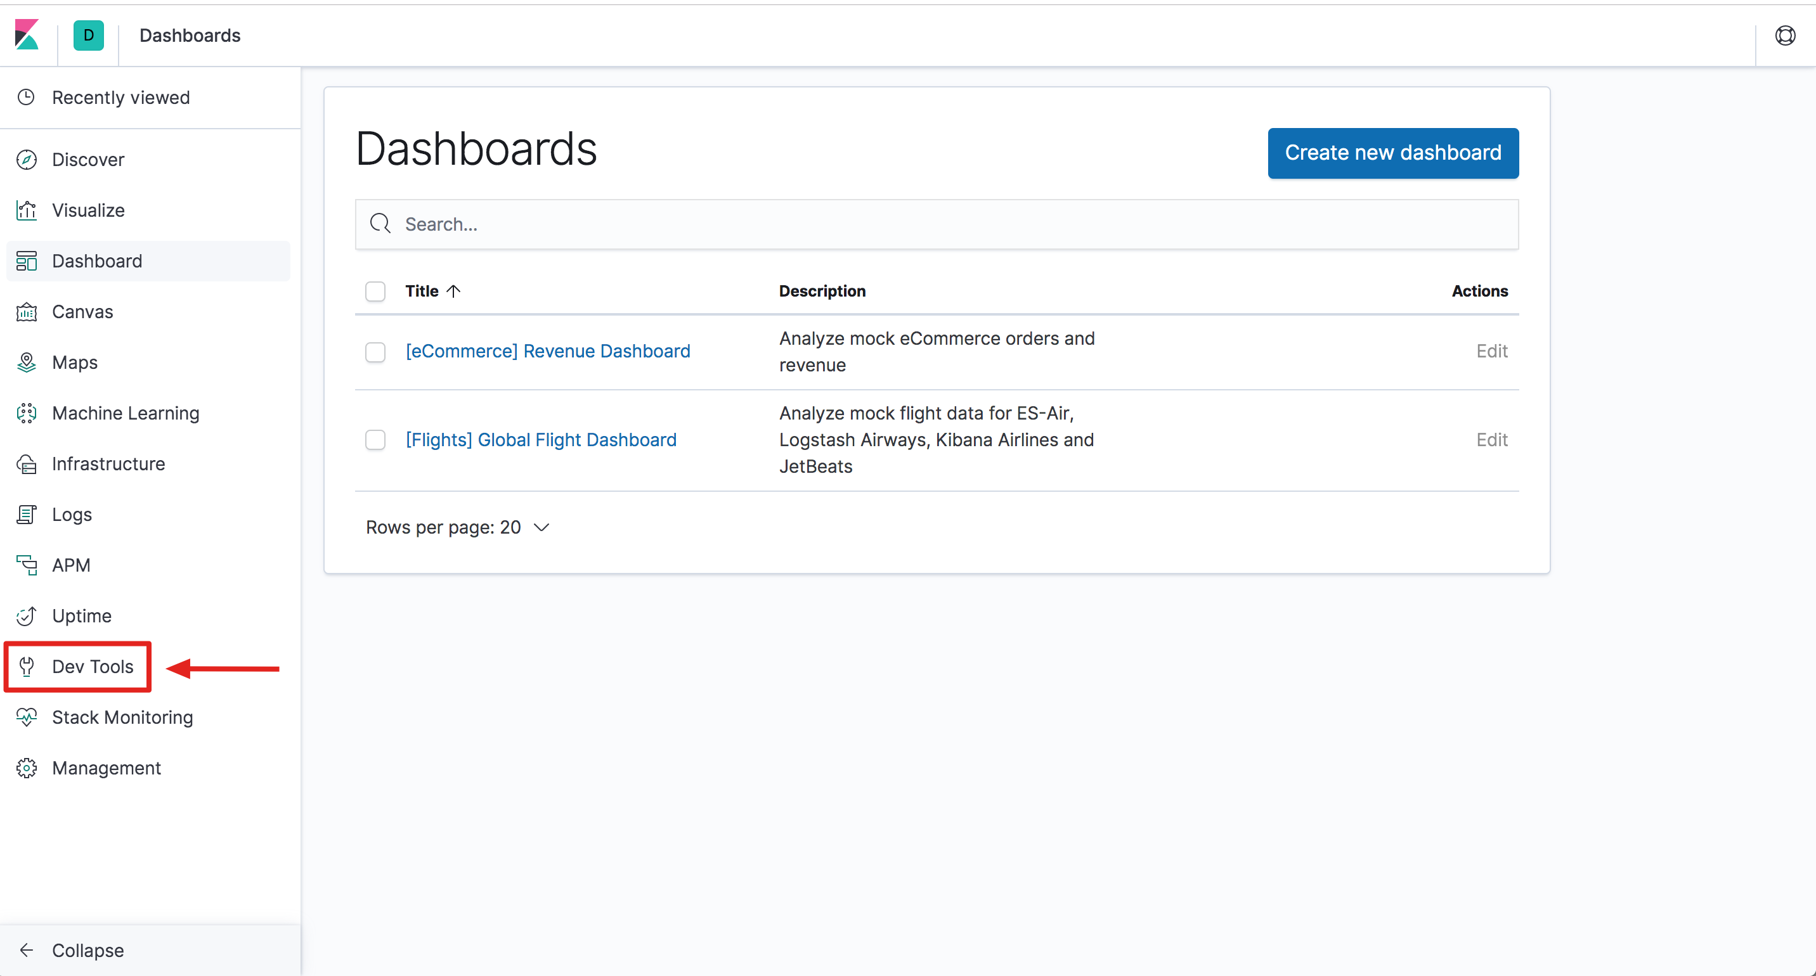Sort by Title column arrow
The height and width of the screenshot is (976, 1816).
click(x=453, y=291)
